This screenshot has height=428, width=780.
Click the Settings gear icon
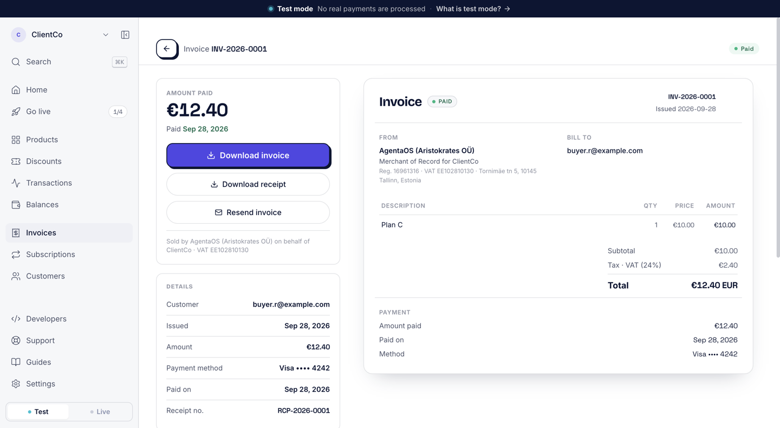[x=16, y=384]
